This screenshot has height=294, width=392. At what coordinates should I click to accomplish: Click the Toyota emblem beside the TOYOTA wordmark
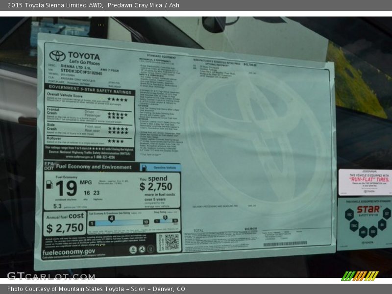point(57,56)
